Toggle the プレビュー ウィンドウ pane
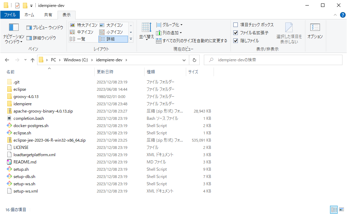Image resolution: width=347 pixels, height=214 pixels. (45, 28)
